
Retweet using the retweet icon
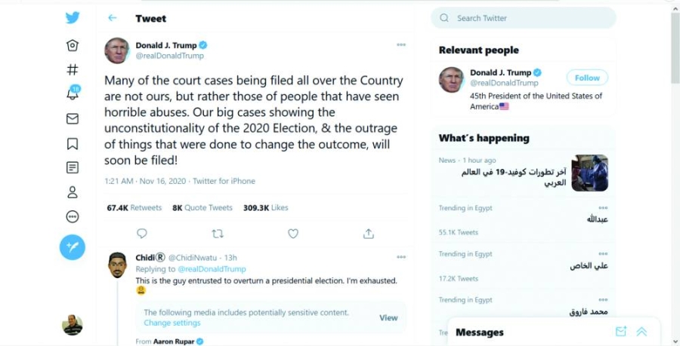coord(218,234)
